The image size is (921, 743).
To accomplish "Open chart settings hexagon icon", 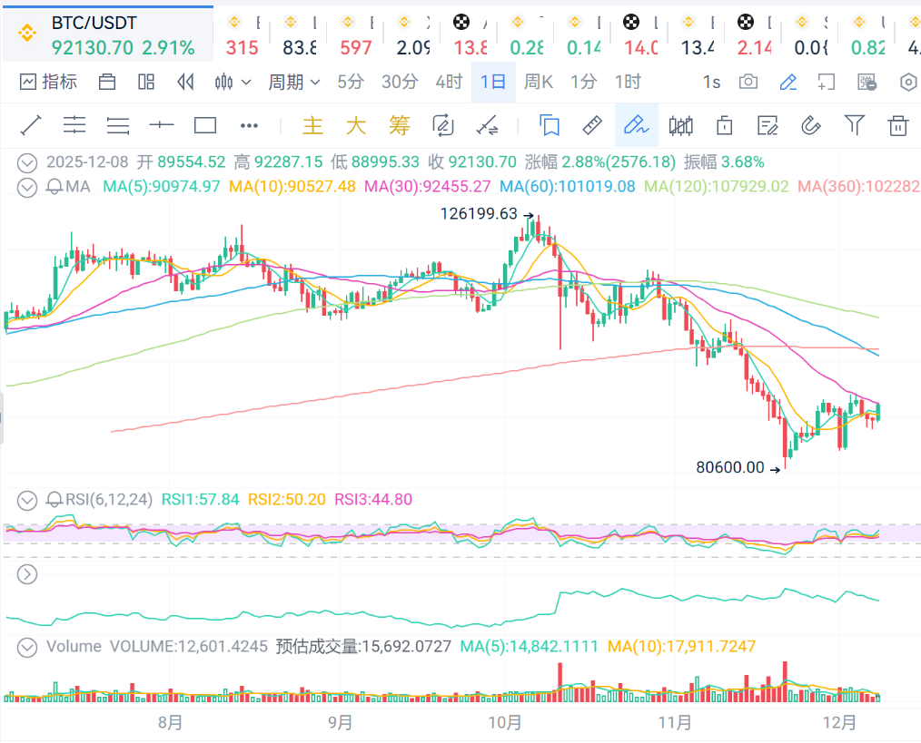I will 908,83.
